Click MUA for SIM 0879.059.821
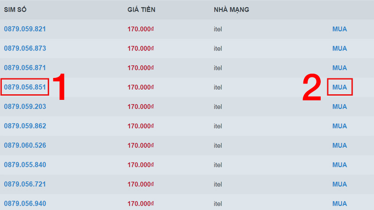The width and height of the screenshot is (374, 210). (x=340, y=29)
